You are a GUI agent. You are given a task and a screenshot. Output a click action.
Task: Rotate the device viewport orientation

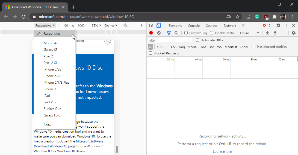click(x=125, y=25)
